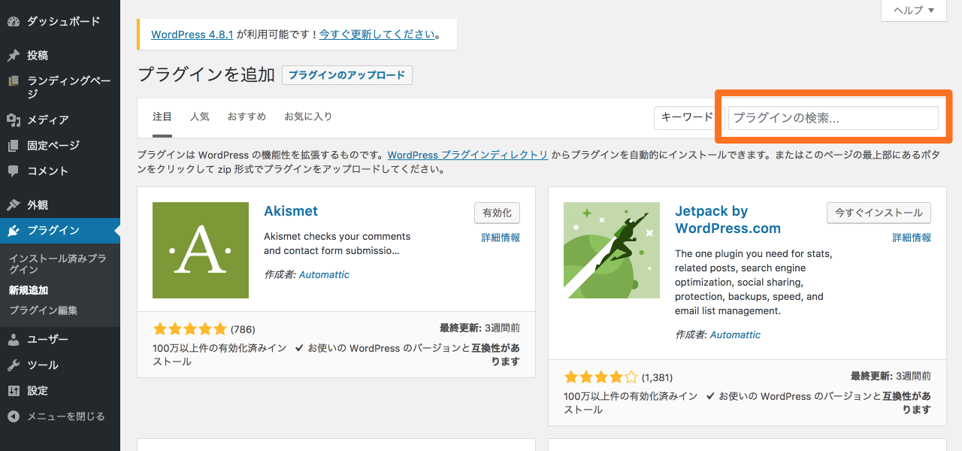Select 新規追加 submenu item
Screen dimensions: 962x451
pyautogui.click(x=29, y=290)
